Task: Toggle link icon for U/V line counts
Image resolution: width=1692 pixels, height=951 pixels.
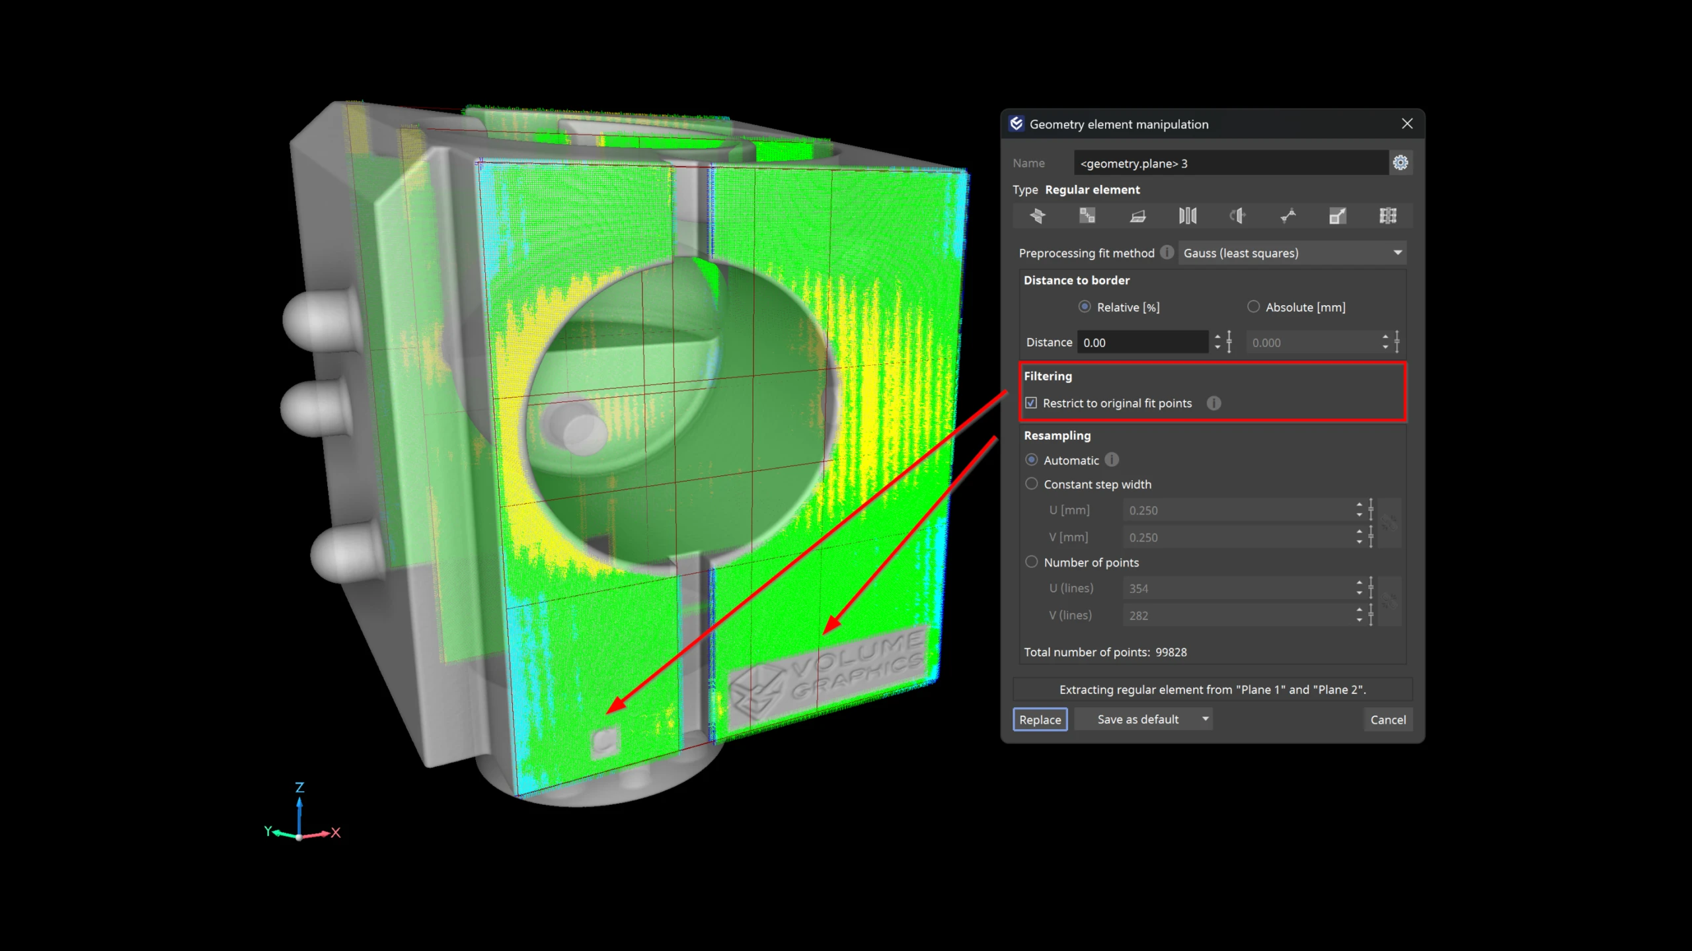Action: (x=1389, y=601)
